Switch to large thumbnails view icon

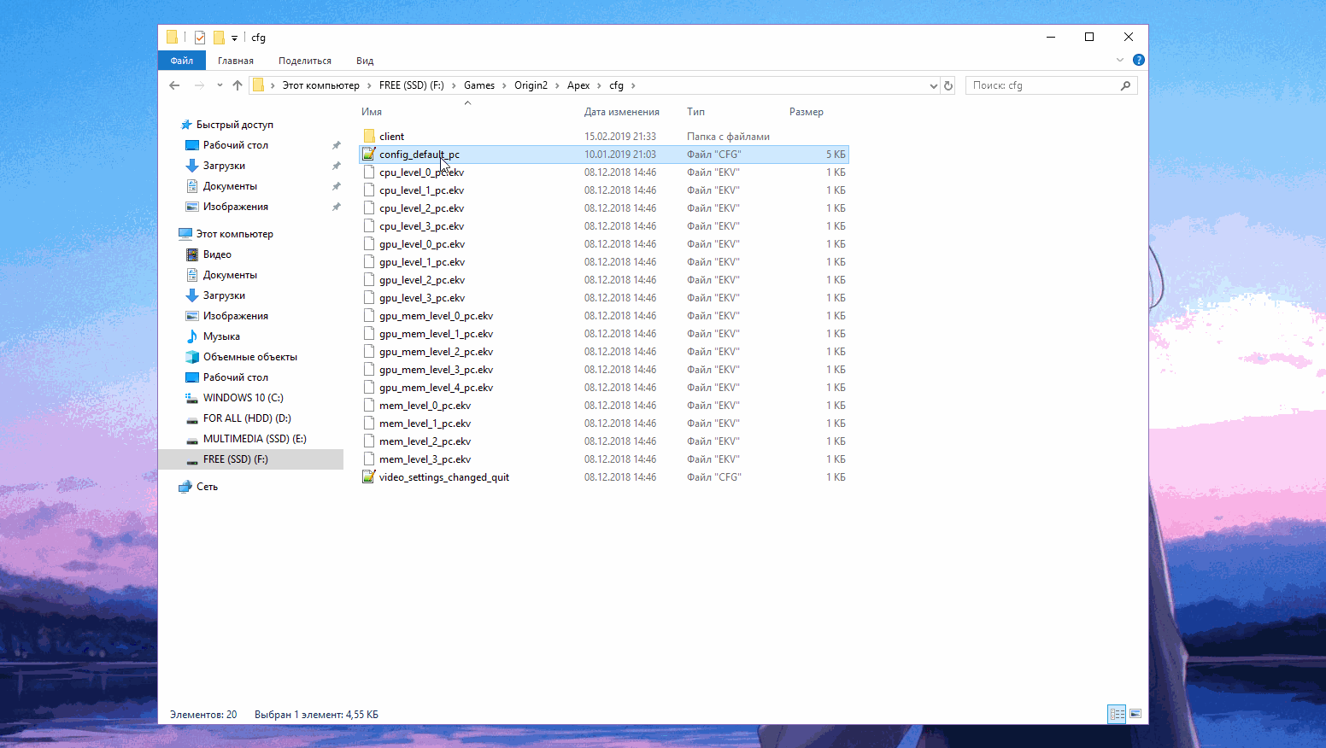[x=1135, y=714]
